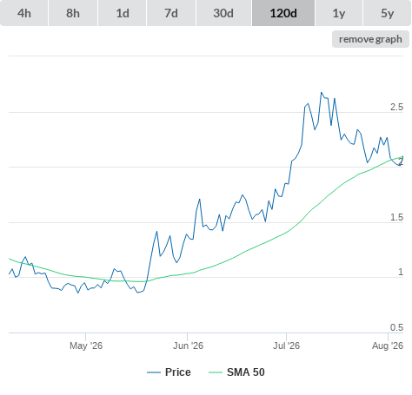412x395 pixels.
Task: Toggle the Price series legend label
Action: 178,372
